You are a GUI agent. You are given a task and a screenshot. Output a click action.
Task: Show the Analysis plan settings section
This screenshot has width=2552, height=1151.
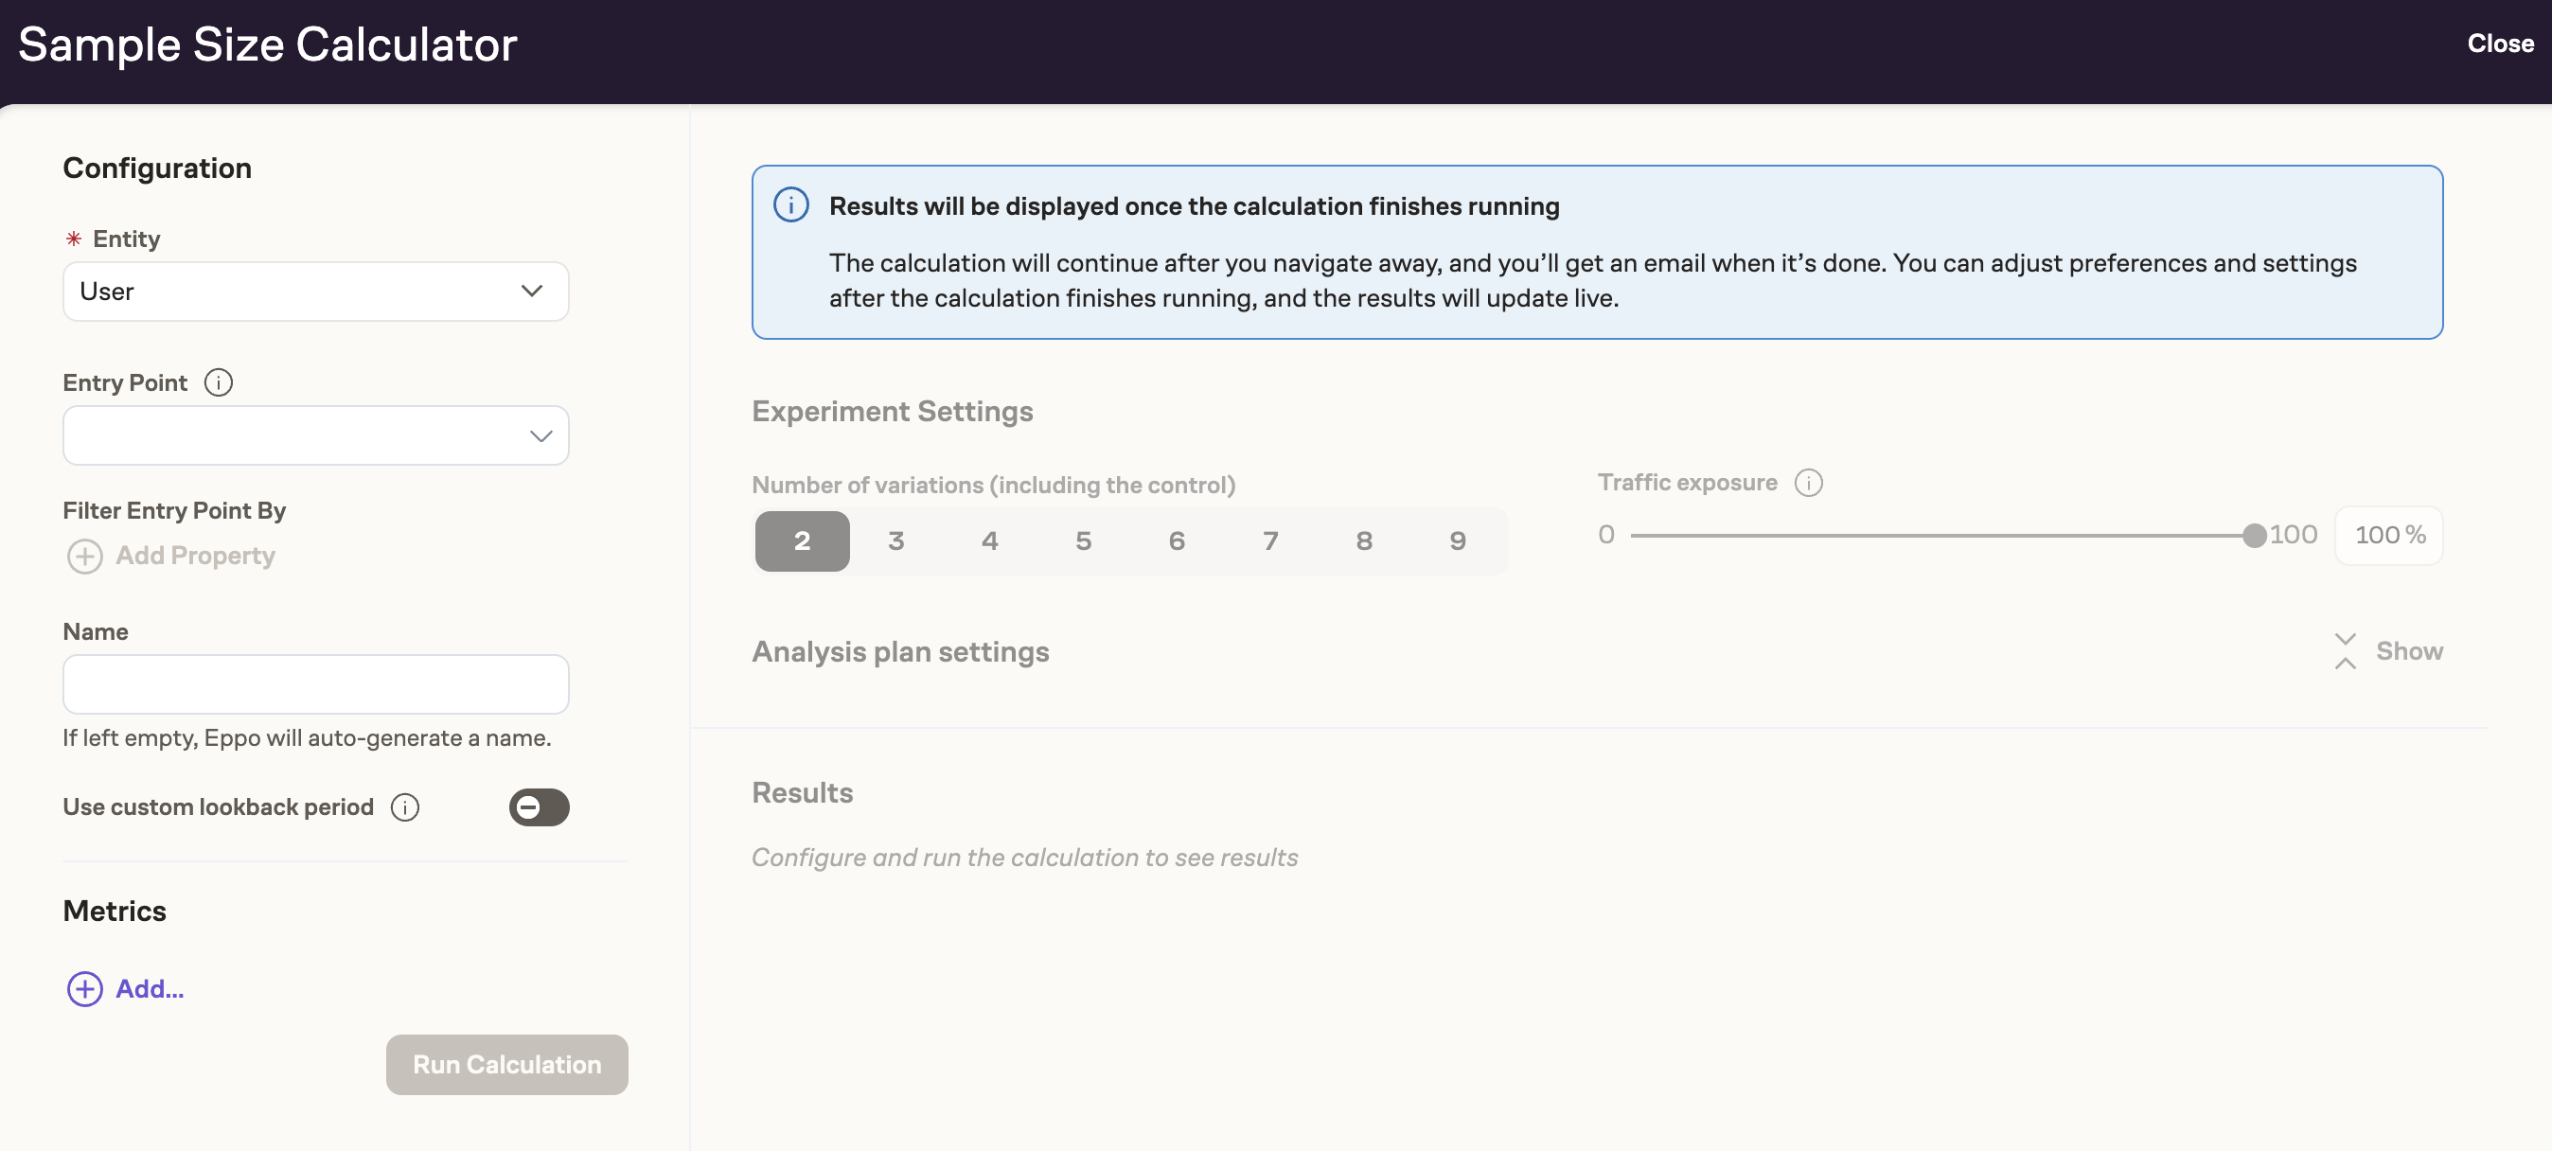coord(2408,651)
